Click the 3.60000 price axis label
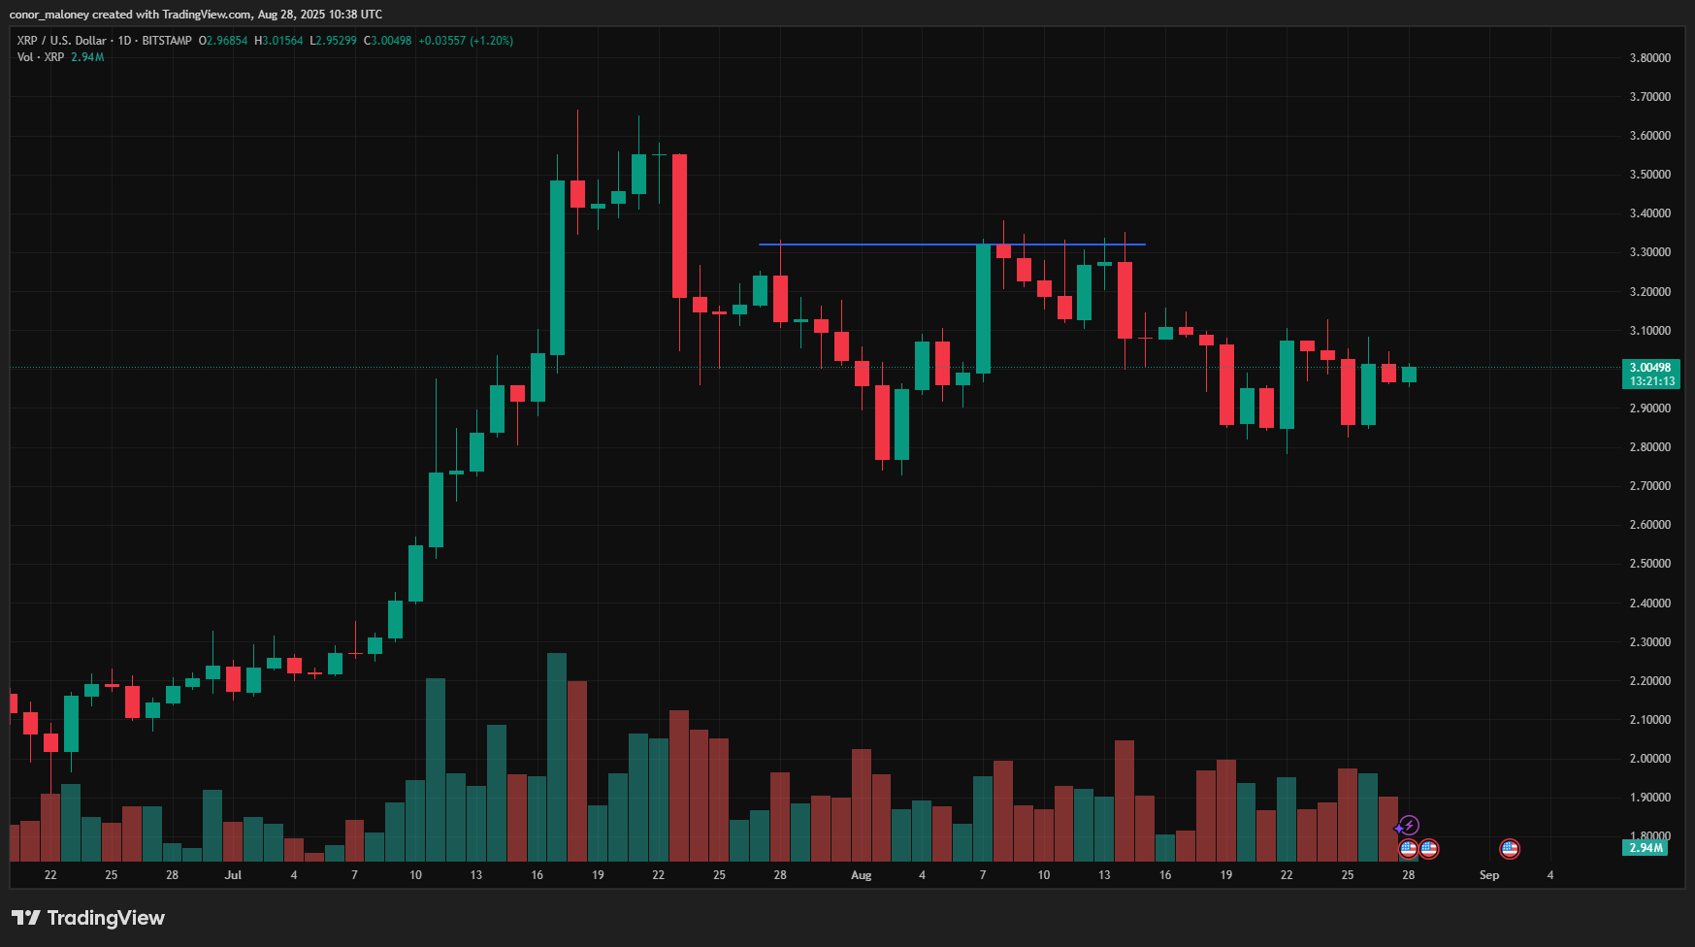Viewport: 1695px width, 947px height. [1650, 136]
